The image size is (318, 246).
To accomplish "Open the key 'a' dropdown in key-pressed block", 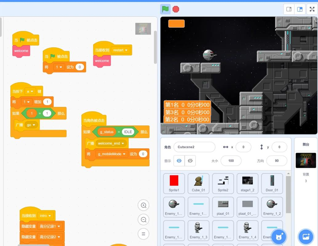I will pos(30,91).
